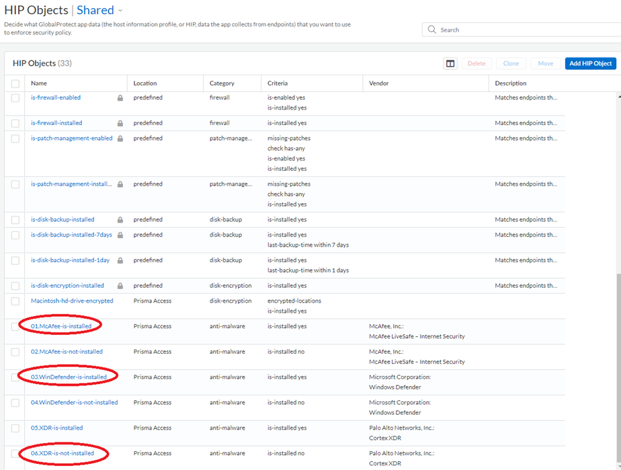621x470 pixels.
Task: Click lock icon next to is-firewall-enabled
Action: 120,98
